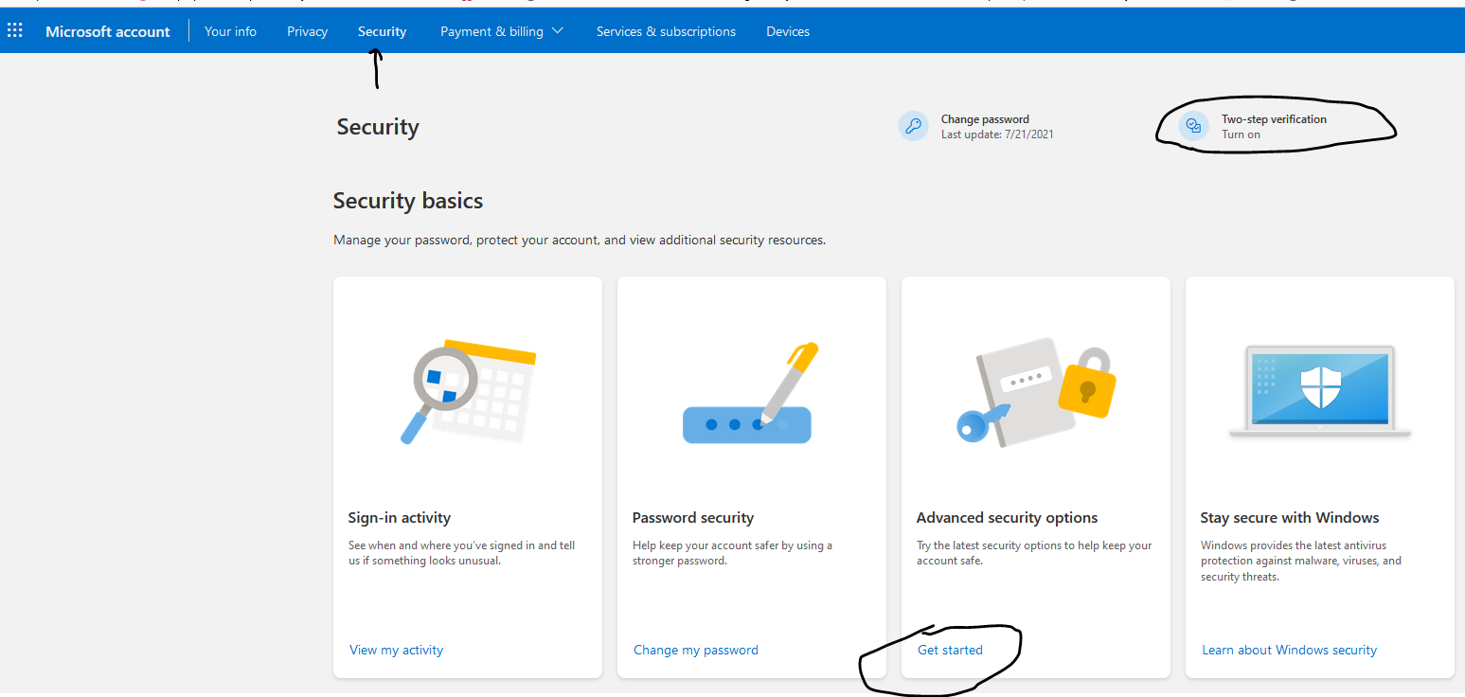Screen dimensions: 1465x697
Task: Click Get started under Advanced security options
Action: coord(950,650)
